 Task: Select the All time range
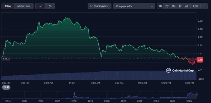[186, 6]
